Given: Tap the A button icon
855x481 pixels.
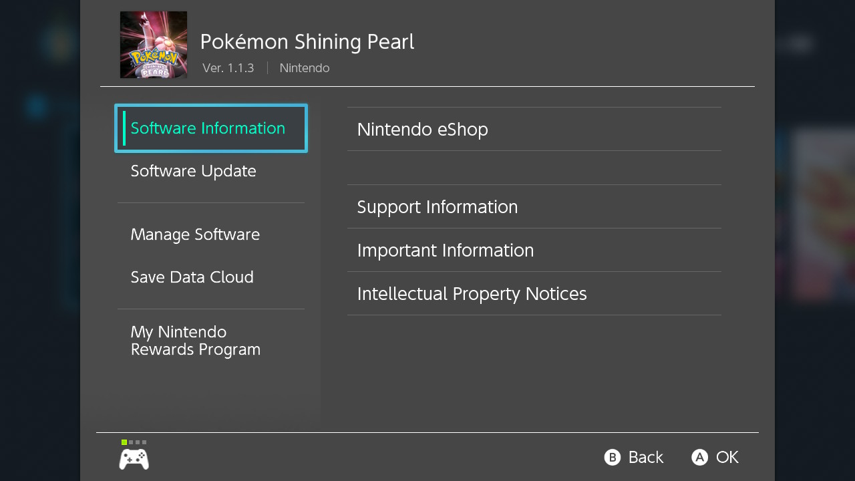Looking at the screenshot, I should [699, 457].
